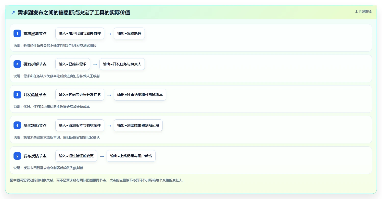Click the 输出=评审结果和可测试版本 box
Viewport: 382px width, 199px height.
click(x=140, y=95)
